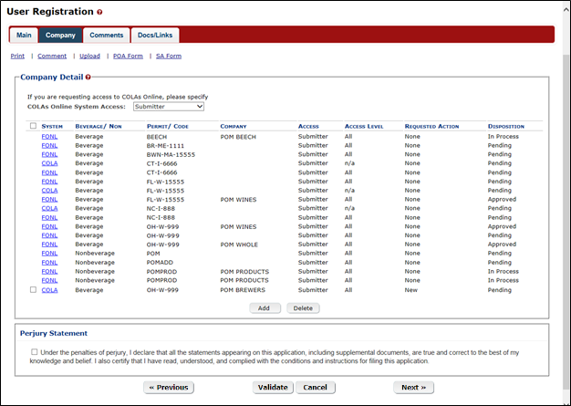Click the help icon beside User Registration
The height and width of the screenshot is (406, 571).
point(99,13)
